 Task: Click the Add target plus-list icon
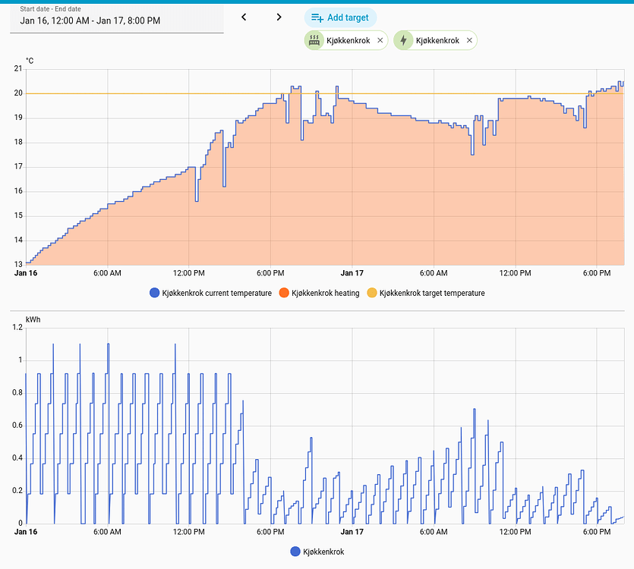pos(317,17)
